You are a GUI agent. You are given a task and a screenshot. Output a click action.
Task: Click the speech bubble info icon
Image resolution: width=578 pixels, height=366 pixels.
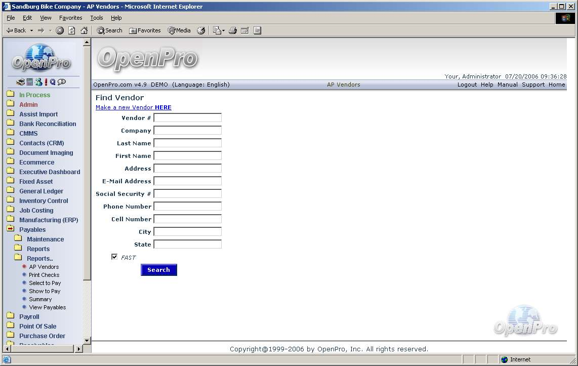click(x=62, y=82)
